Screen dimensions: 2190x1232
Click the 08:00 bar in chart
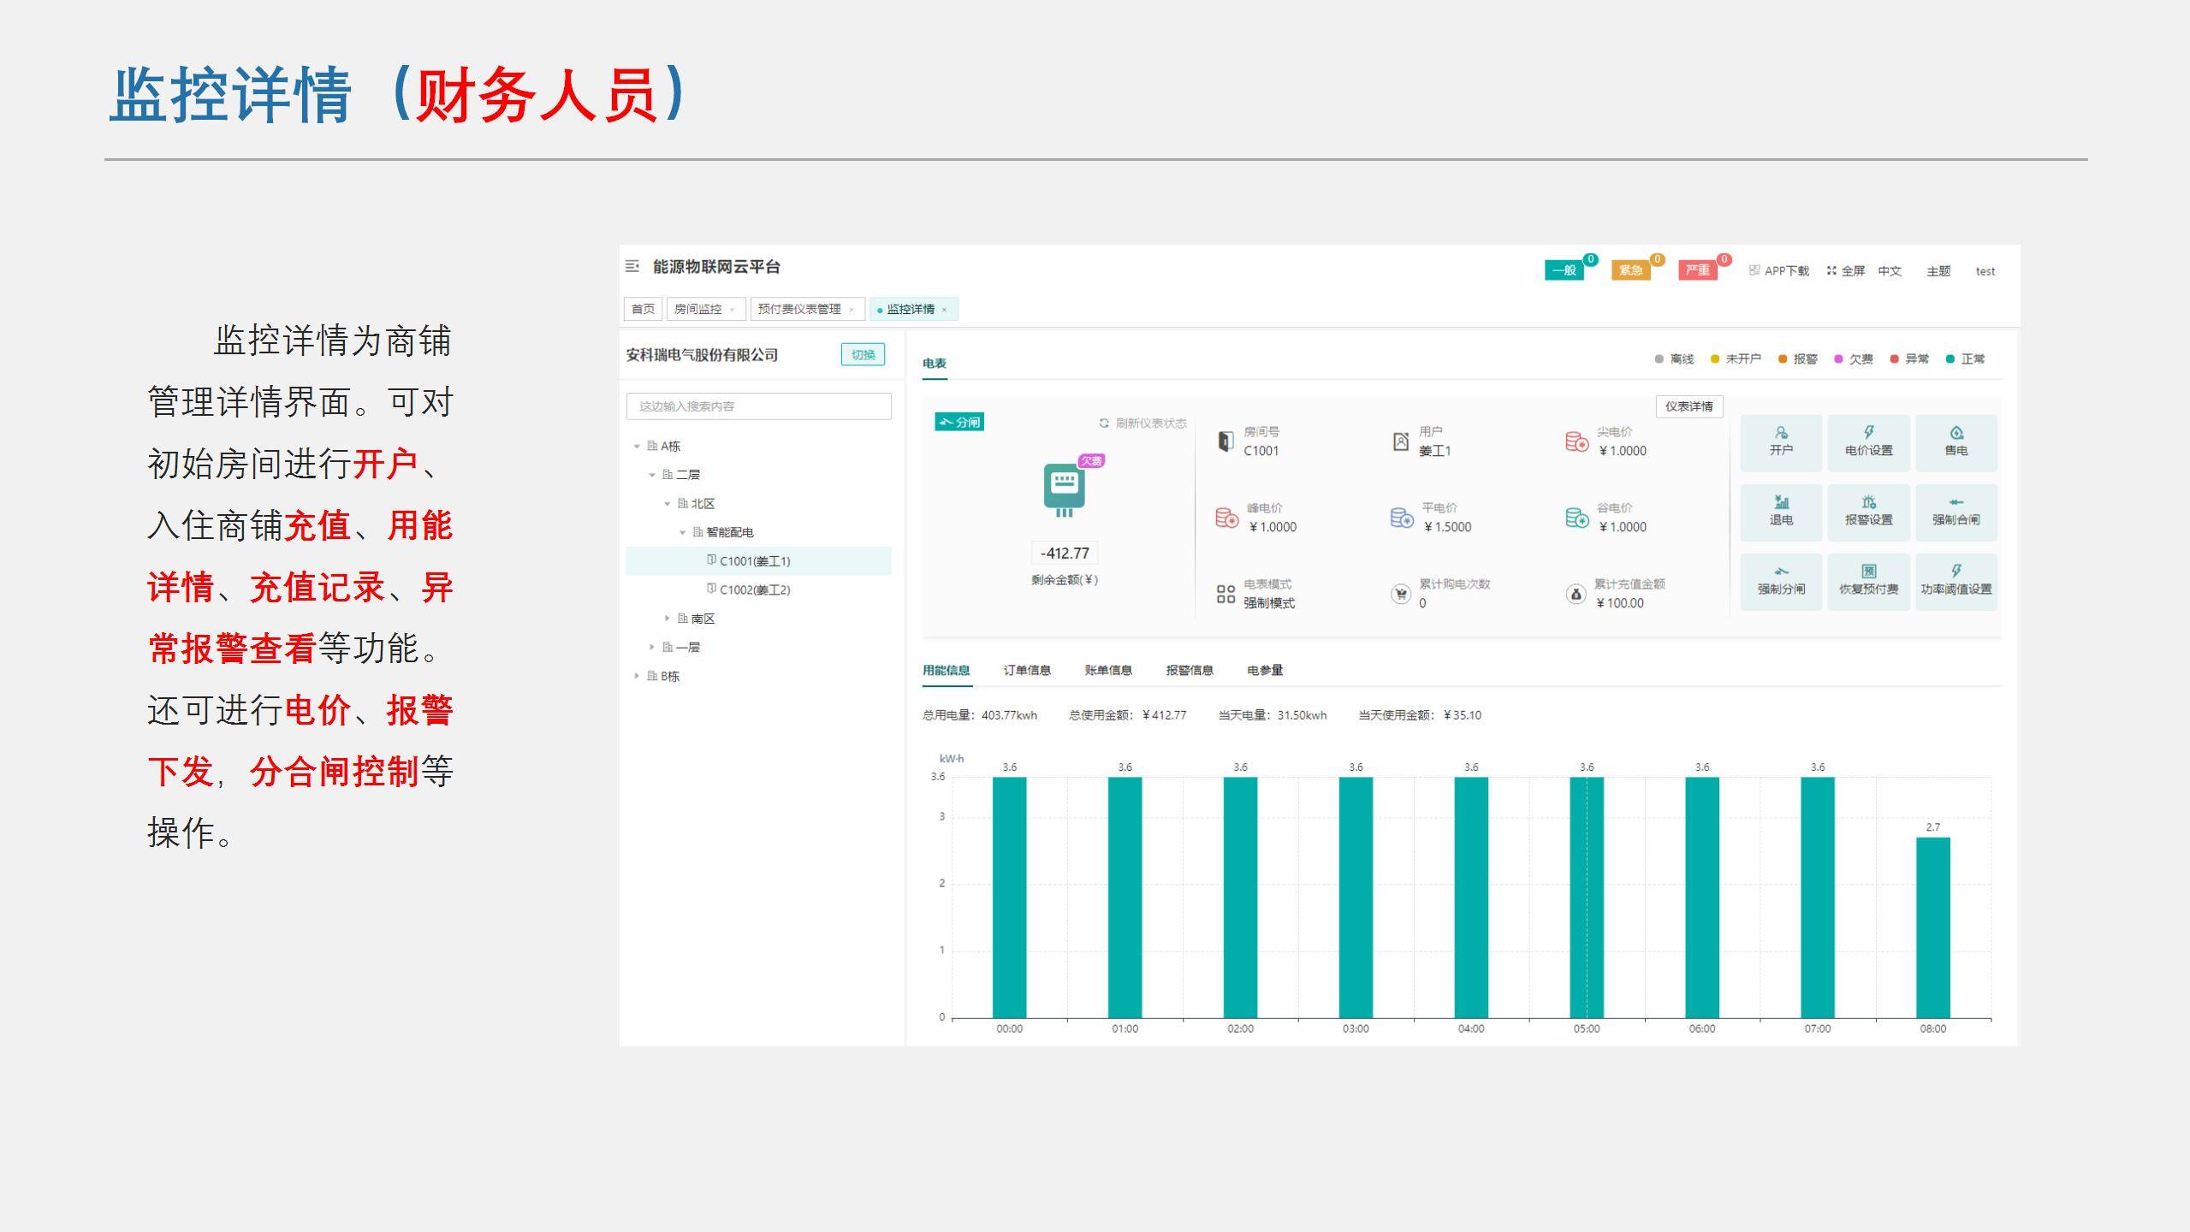[1932, 927]
